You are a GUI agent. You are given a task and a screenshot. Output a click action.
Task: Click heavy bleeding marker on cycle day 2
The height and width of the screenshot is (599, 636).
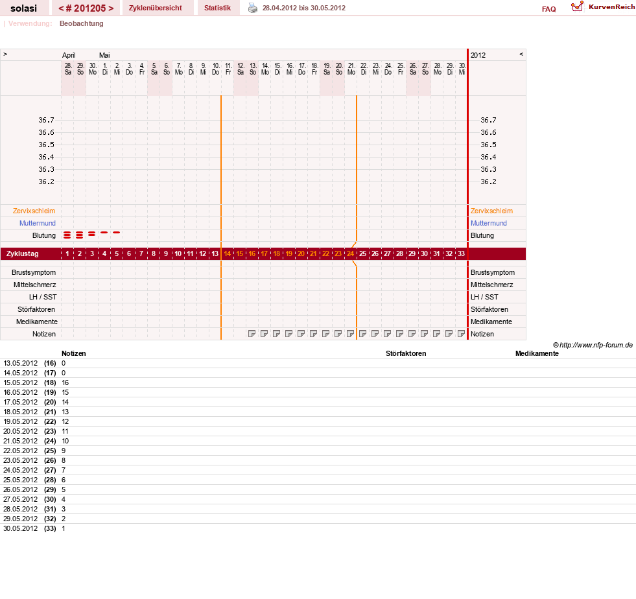(80, 235)
